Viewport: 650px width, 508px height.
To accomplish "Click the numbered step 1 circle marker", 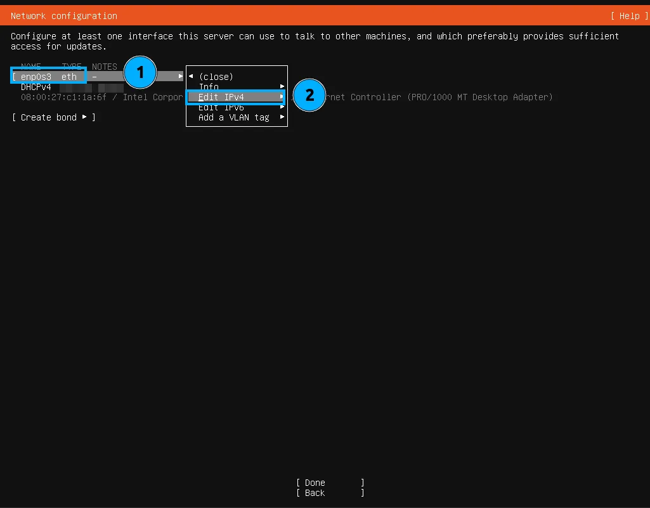I will tap(140, 73).
